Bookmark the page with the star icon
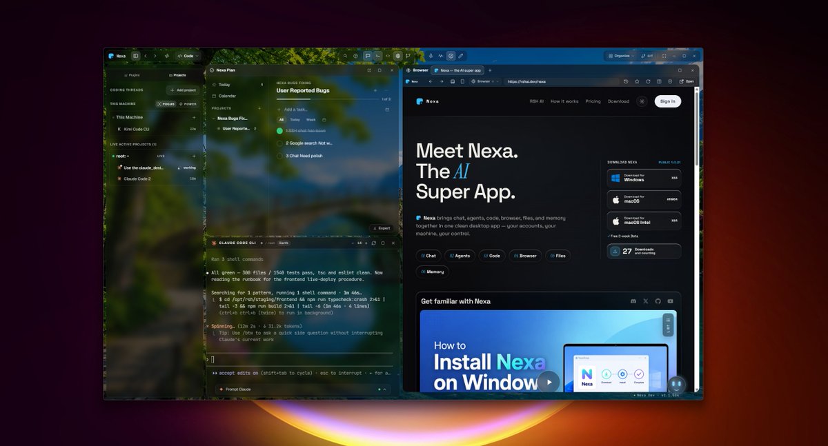 pyautogui.click(x=637, y=81)
